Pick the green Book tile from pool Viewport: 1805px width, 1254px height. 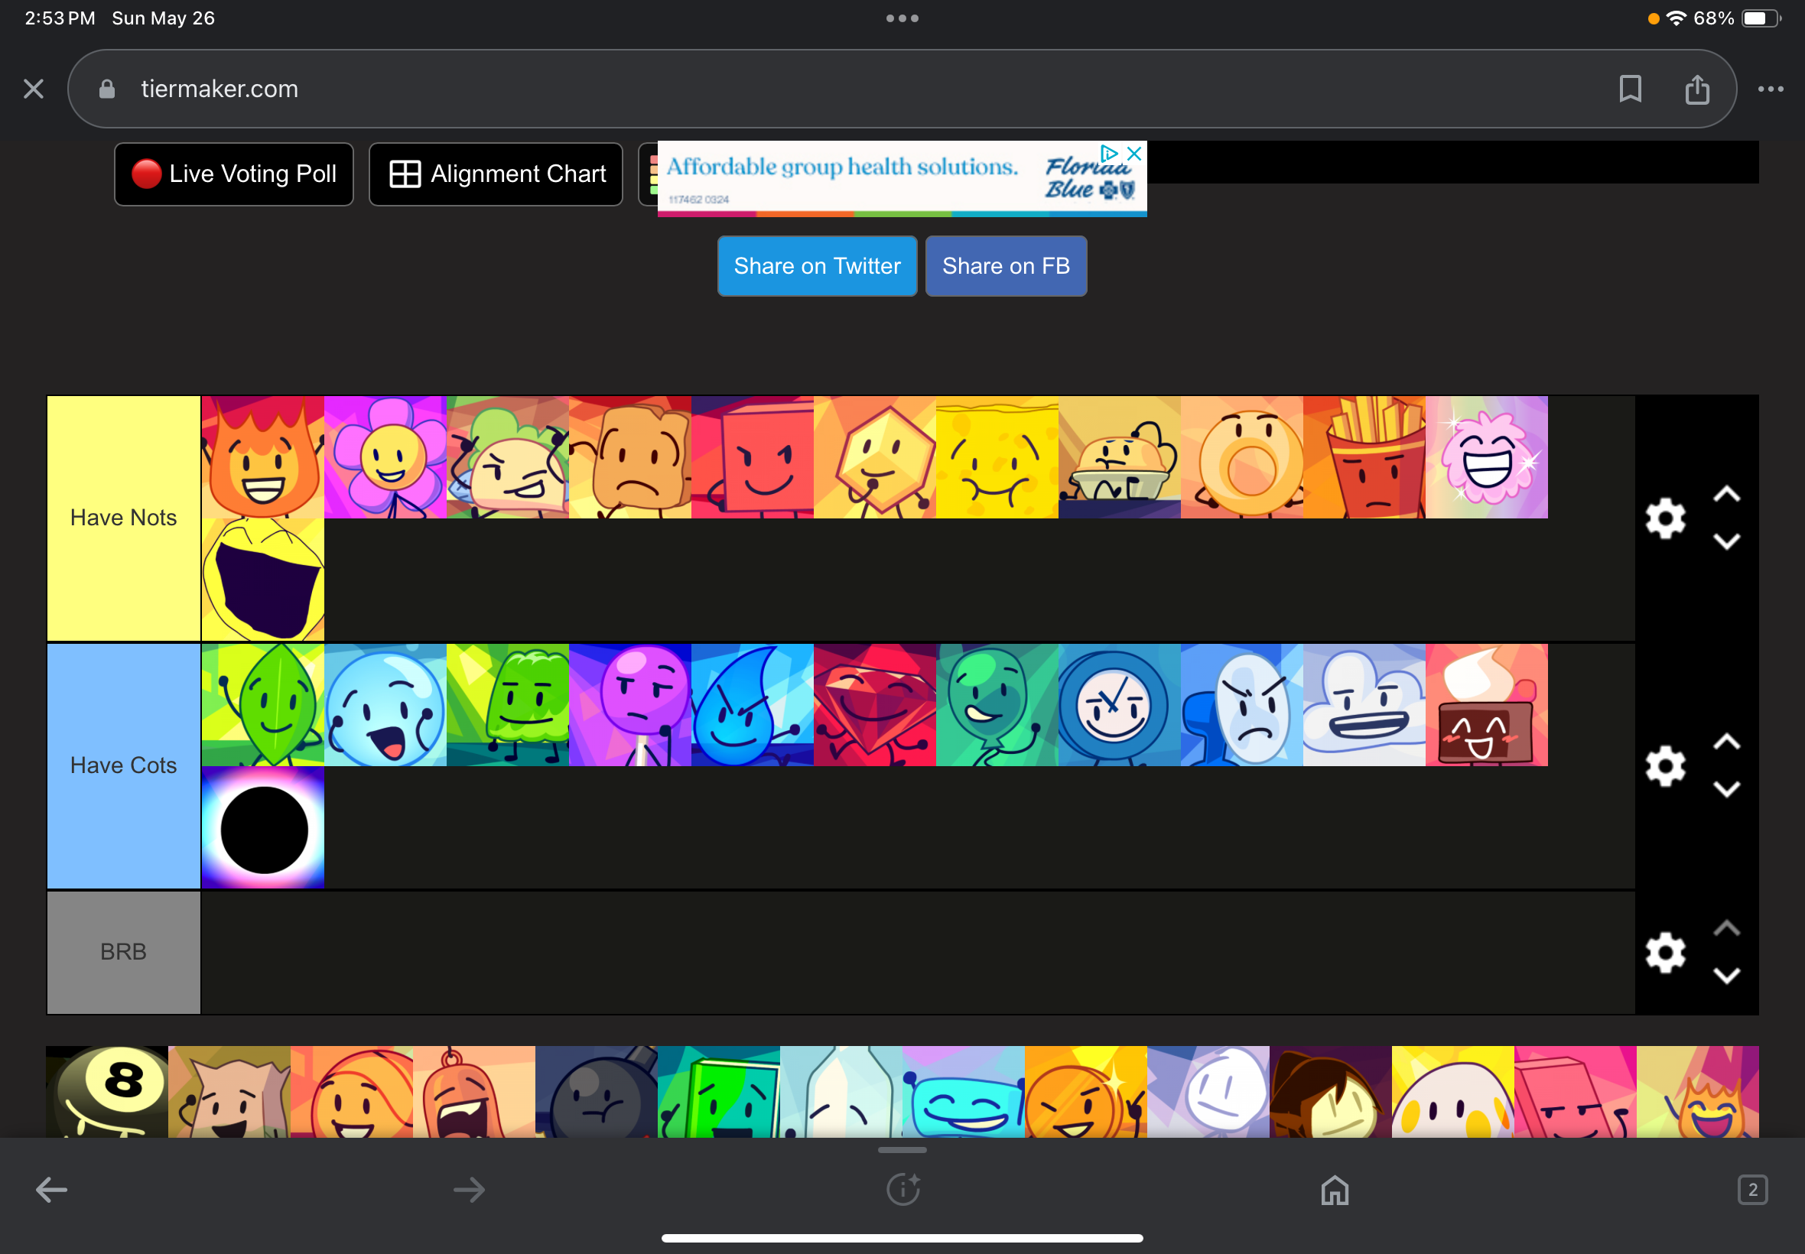tap(719, 1091)
